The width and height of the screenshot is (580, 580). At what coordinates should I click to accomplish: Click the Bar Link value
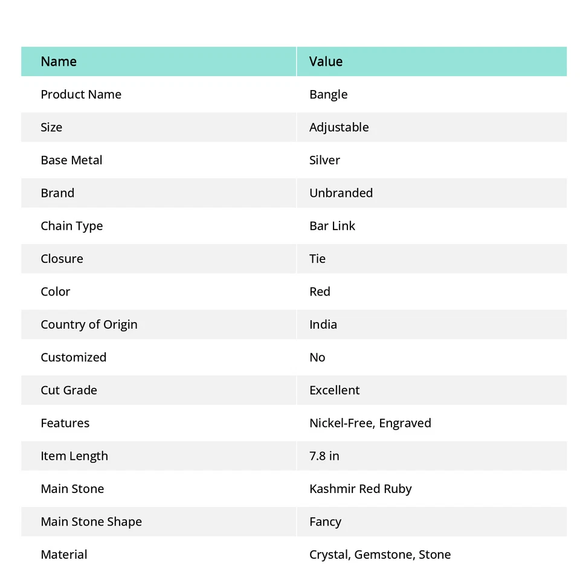point(332,226)
